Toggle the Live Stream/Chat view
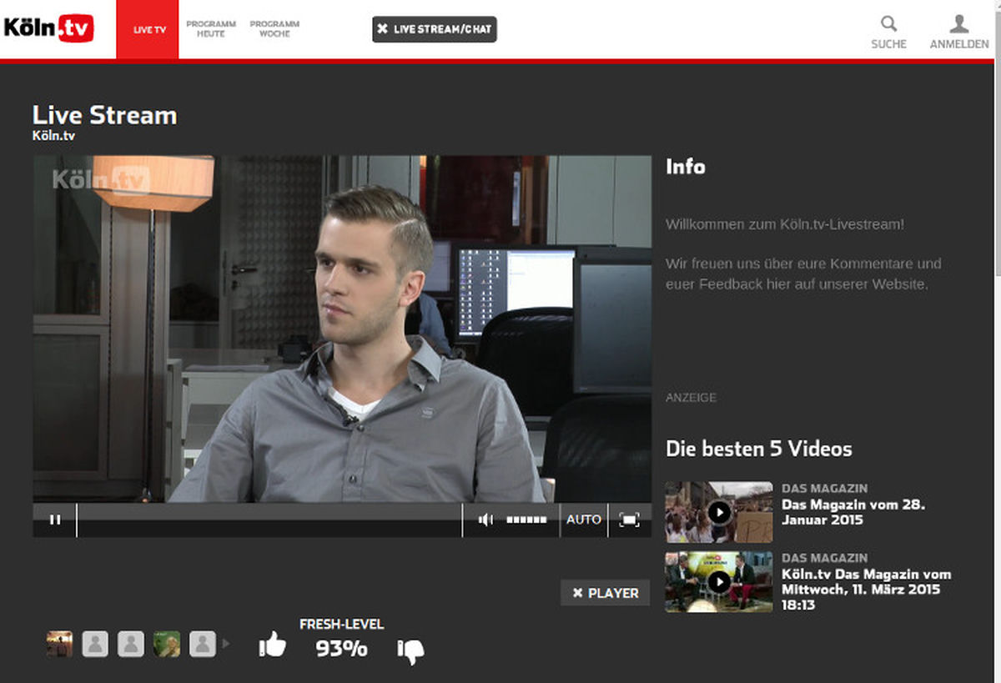 click(434, 28)
